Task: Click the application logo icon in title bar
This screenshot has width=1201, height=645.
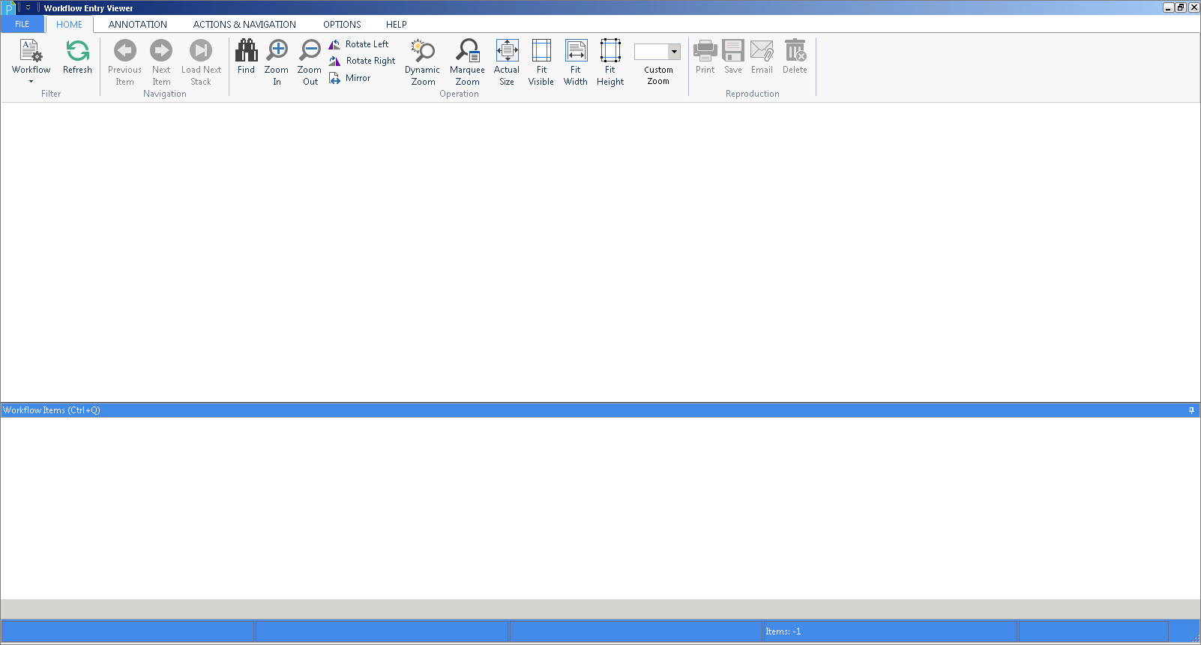Action: pos(8,8)
